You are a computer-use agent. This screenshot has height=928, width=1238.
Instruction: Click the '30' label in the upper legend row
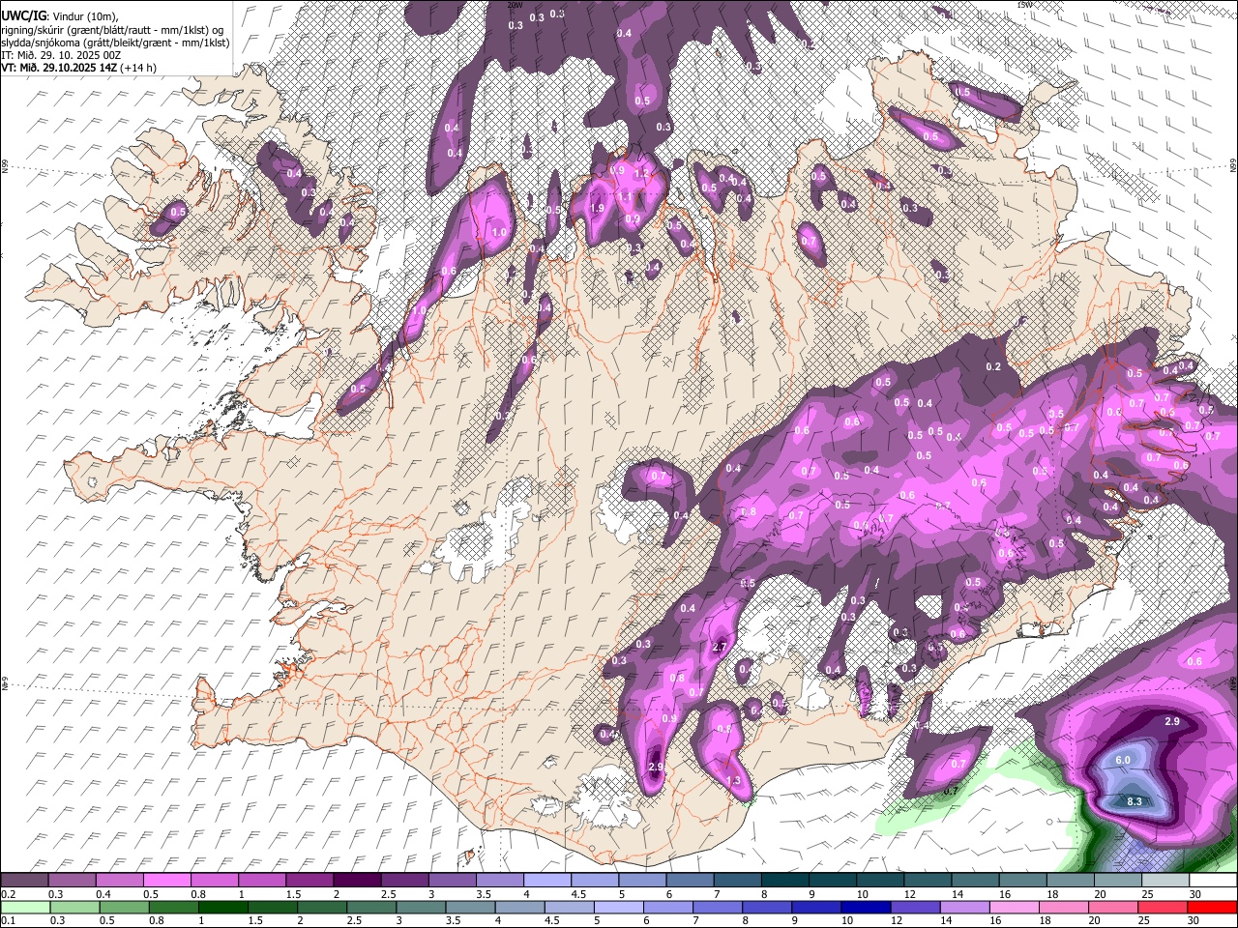(x=1195, y=894)
